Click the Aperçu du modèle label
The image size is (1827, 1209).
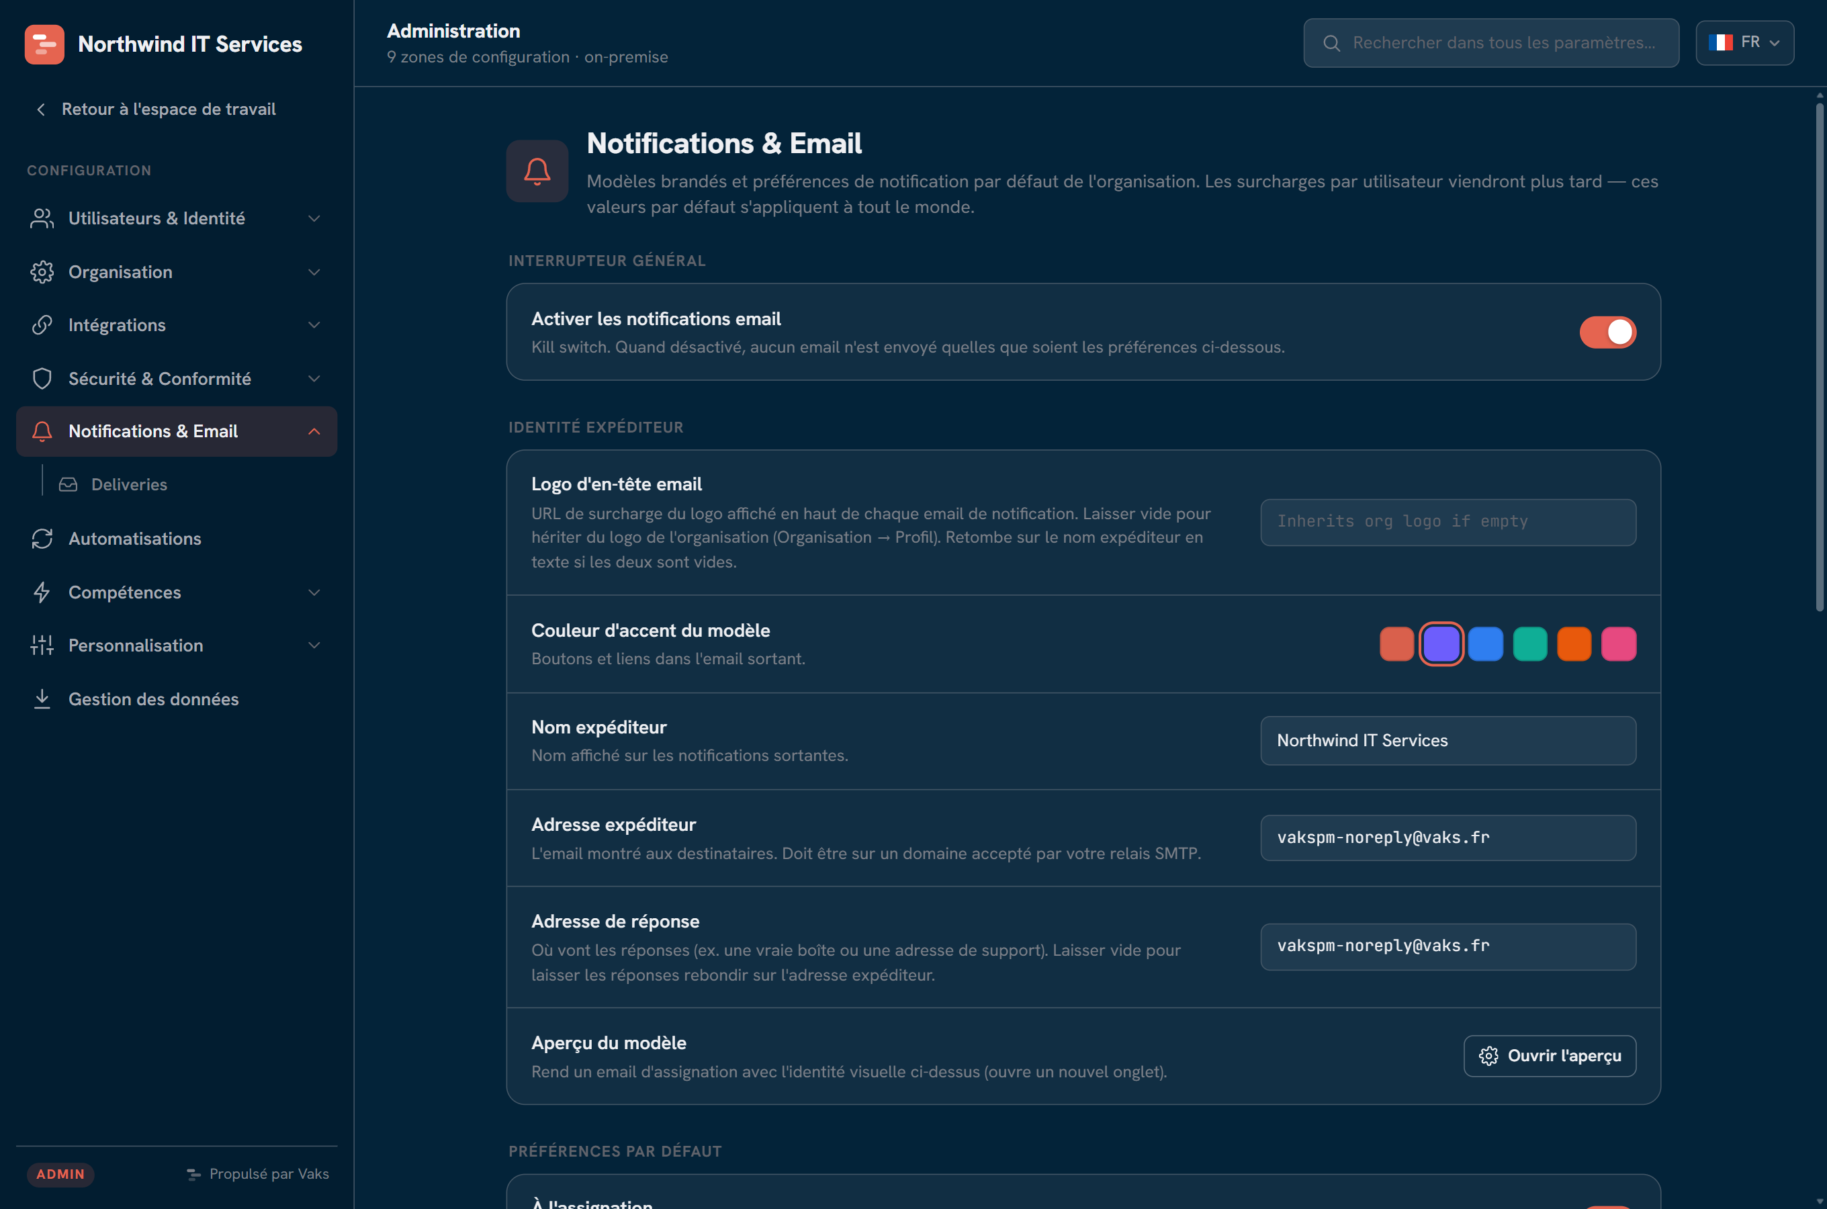click(609, 1042)
